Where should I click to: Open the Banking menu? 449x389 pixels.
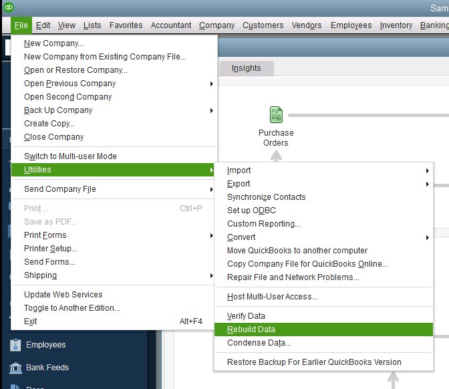pyautogui.click(x=434, y=25)
